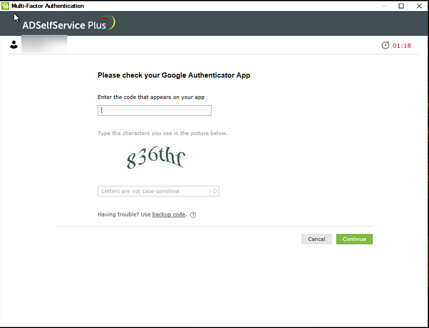This screenshot has width=429, height=328.
Task: Click 'Please check your Google Authenticator App' heading
Action: coord(174,75)
